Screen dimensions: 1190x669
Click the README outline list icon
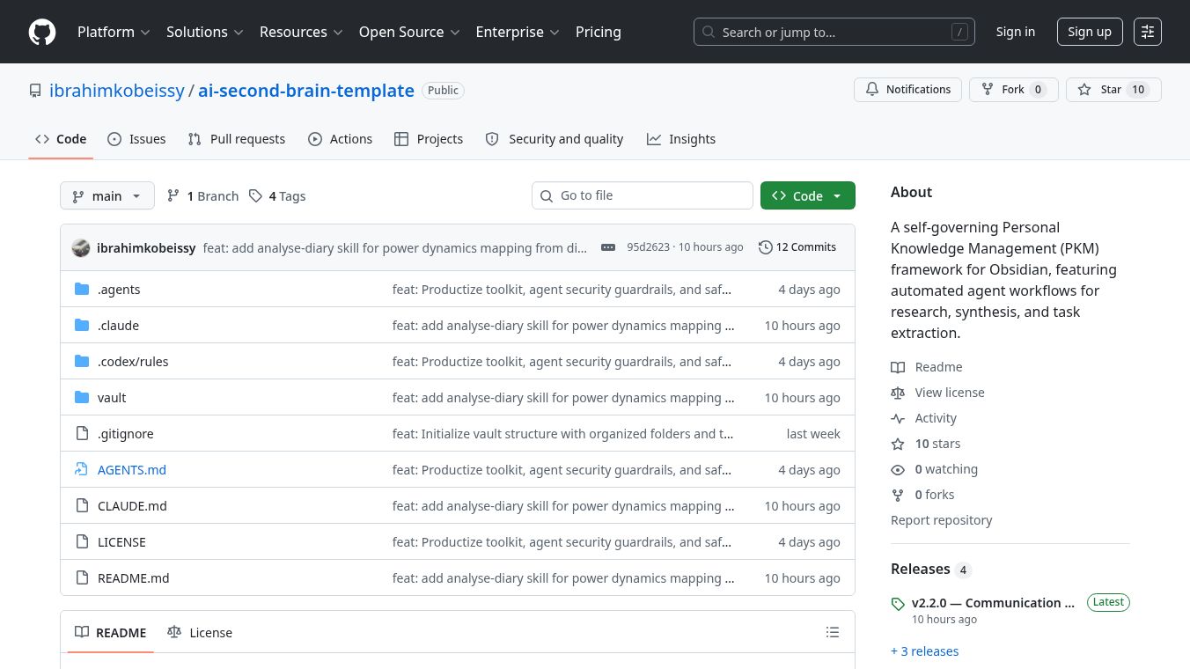click(x=833, y=632)
